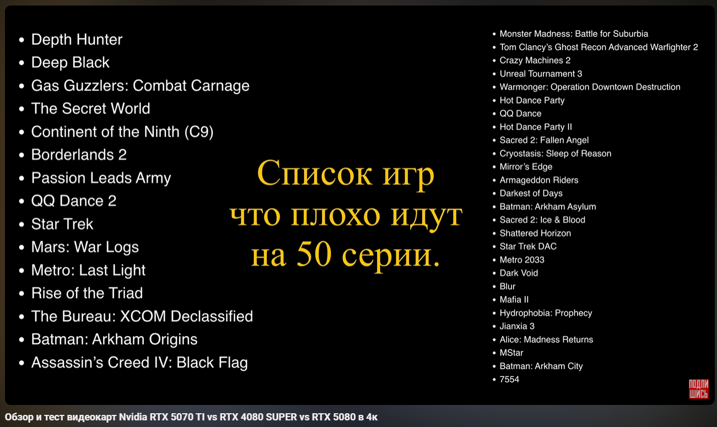717x427 pixels.
Task: Select 'Continent of the Ninth (C9)'
Action: pos(122,132)
